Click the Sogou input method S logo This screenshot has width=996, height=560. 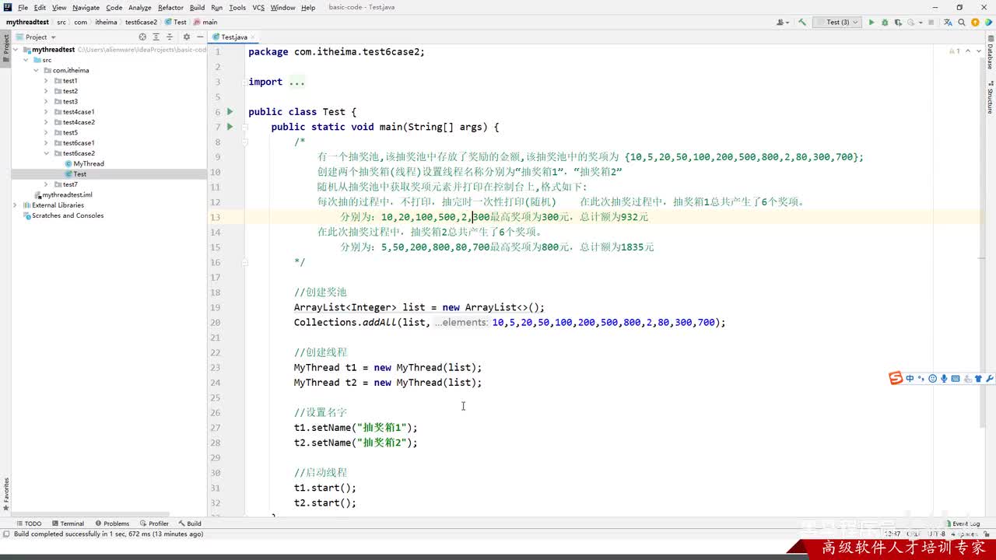coord(896,378)
